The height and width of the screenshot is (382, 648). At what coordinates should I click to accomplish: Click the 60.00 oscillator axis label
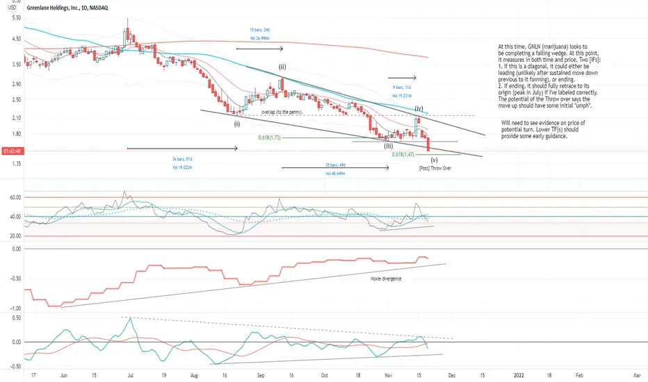point(15,197)
